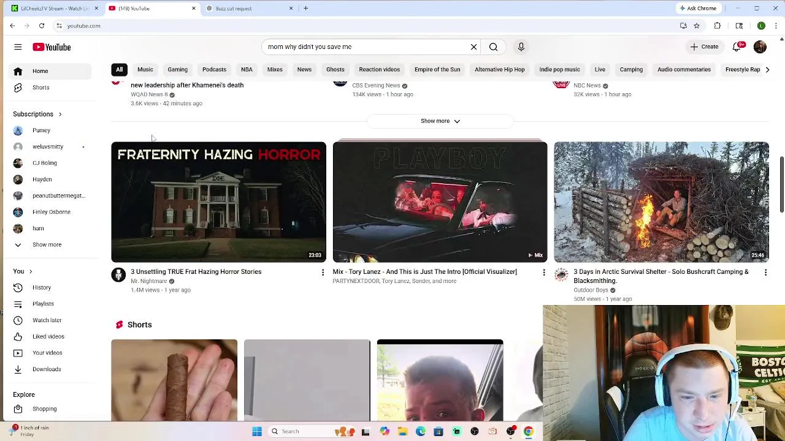
Task: Close the Buzz cut request tab
Action: (x=291, y=9)
